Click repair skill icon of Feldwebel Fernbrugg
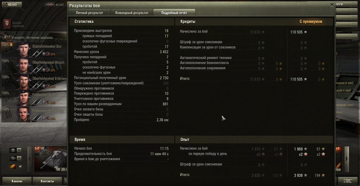 pos(48,118)
